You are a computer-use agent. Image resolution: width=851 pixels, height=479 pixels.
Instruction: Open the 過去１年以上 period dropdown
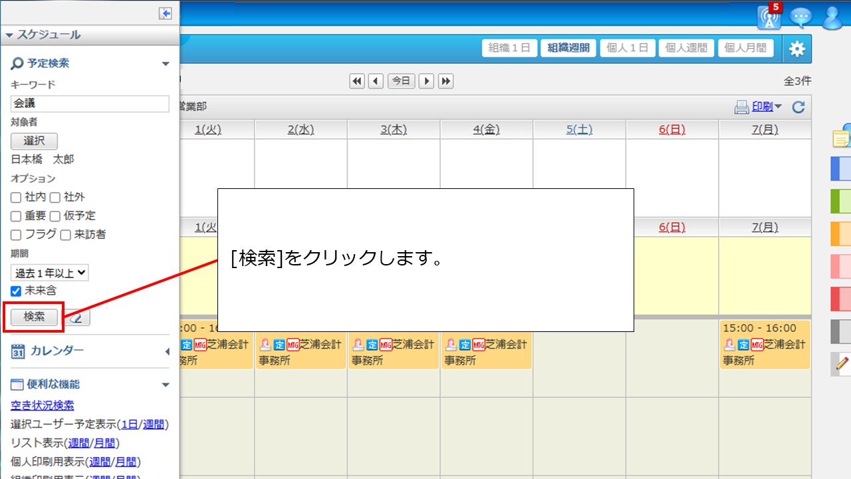(x=50, y=272)
